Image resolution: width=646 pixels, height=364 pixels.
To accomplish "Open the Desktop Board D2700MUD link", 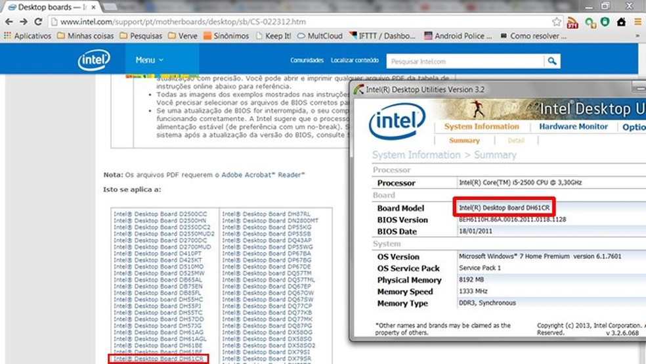I will click(162, 247).
